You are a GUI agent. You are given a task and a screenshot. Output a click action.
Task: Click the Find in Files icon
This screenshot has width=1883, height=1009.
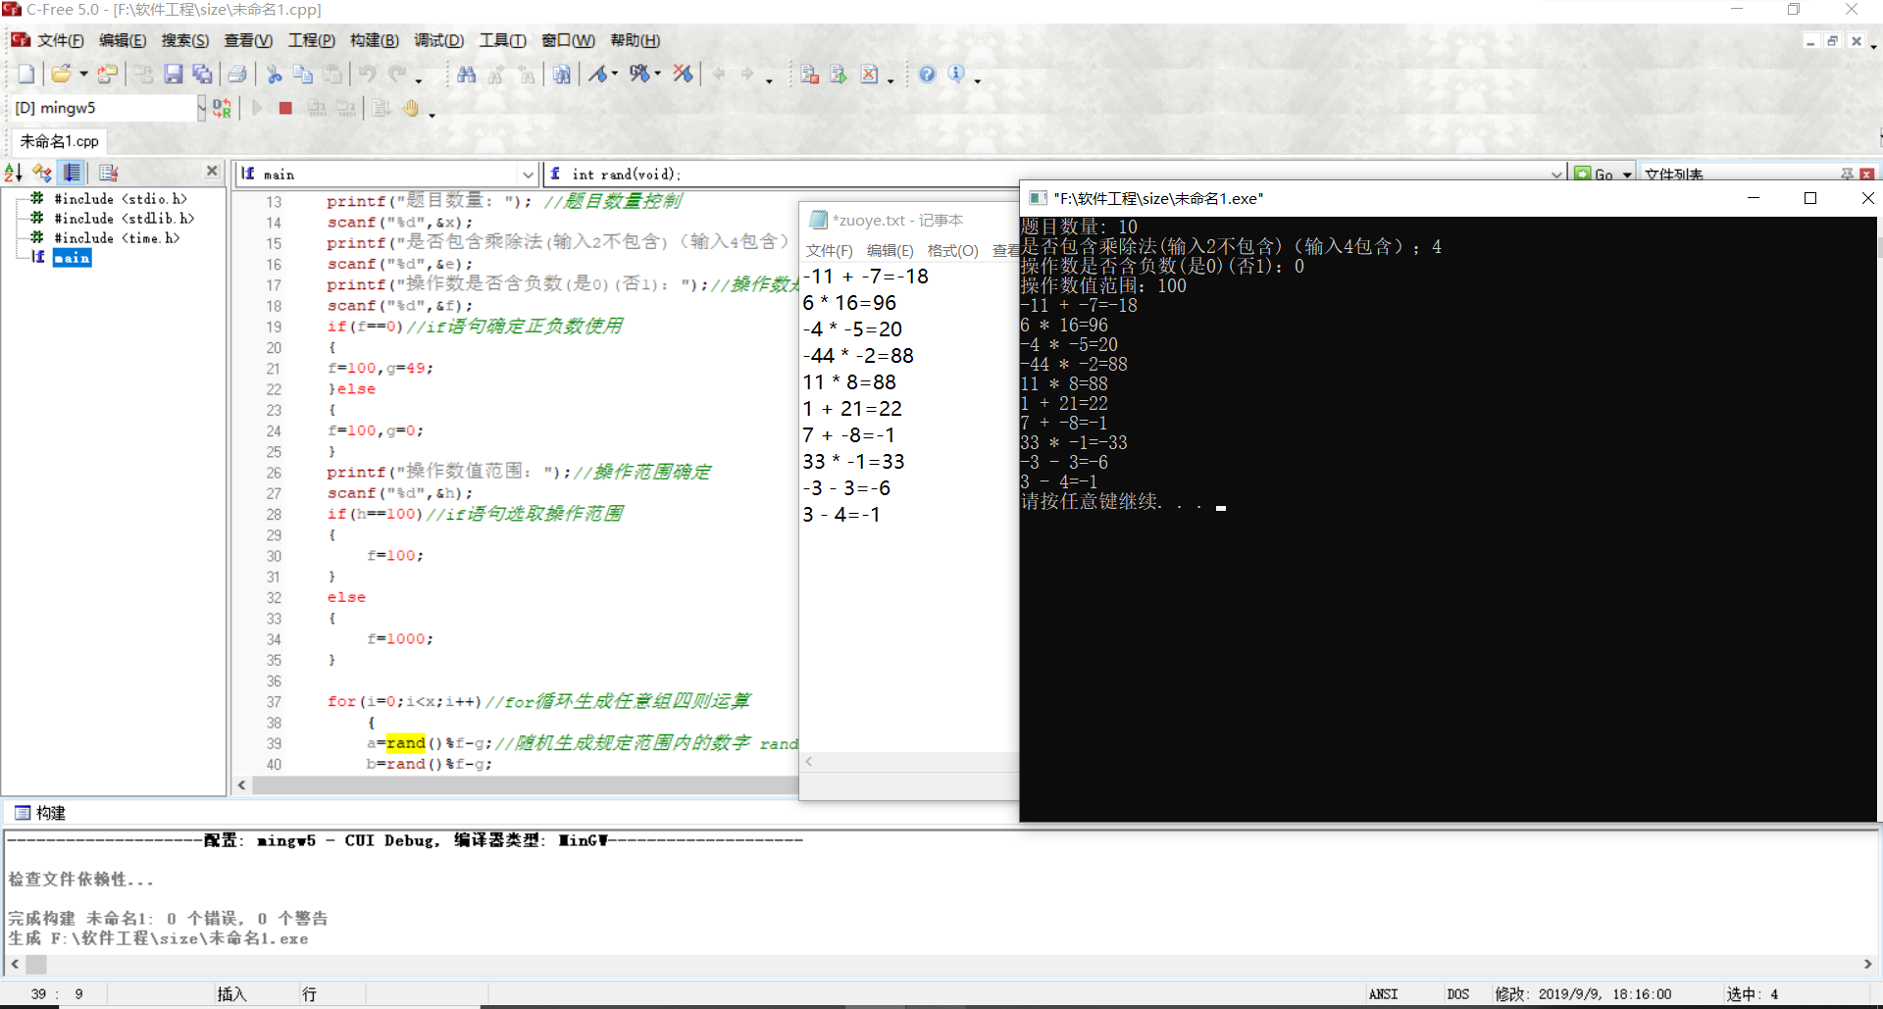coord(562,74)
